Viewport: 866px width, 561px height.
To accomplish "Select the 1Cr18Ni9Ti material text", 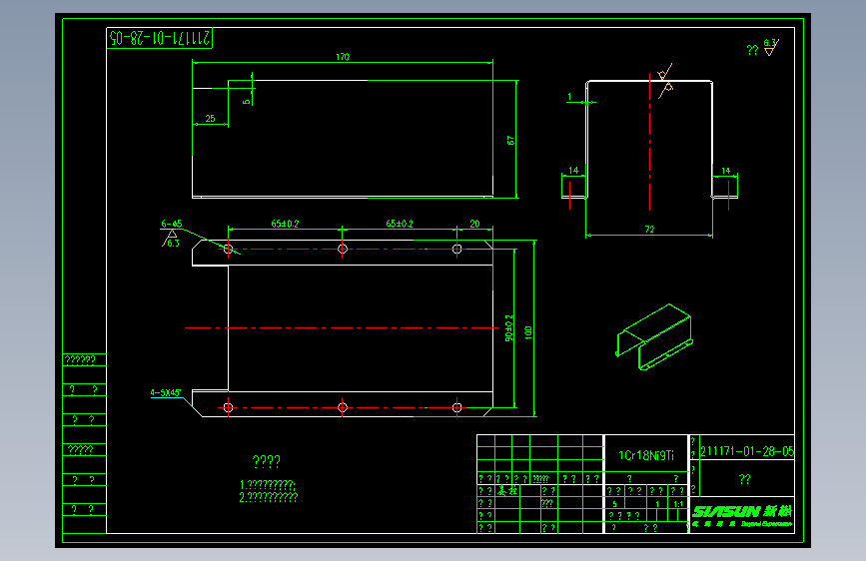I will (646, 455).
